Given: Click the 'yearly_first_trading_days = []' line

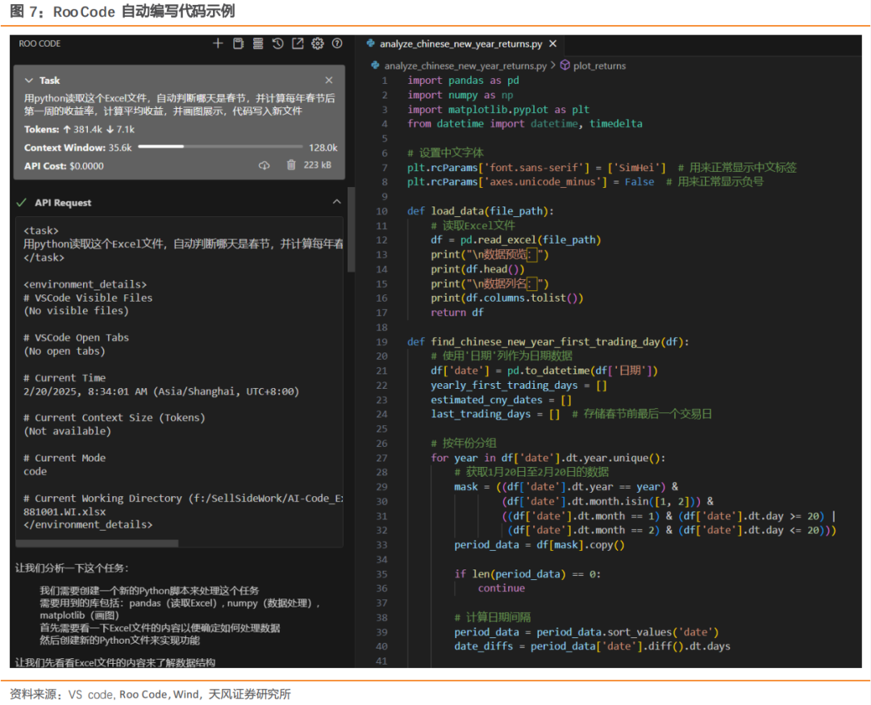Looking at the screenshot, I should pyautogui.click(x=519, y=386).
